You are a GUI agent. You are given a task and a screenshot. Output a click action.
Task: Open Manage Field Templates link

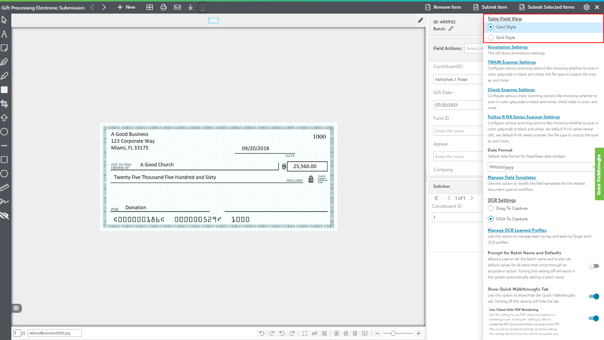(512, 177)
